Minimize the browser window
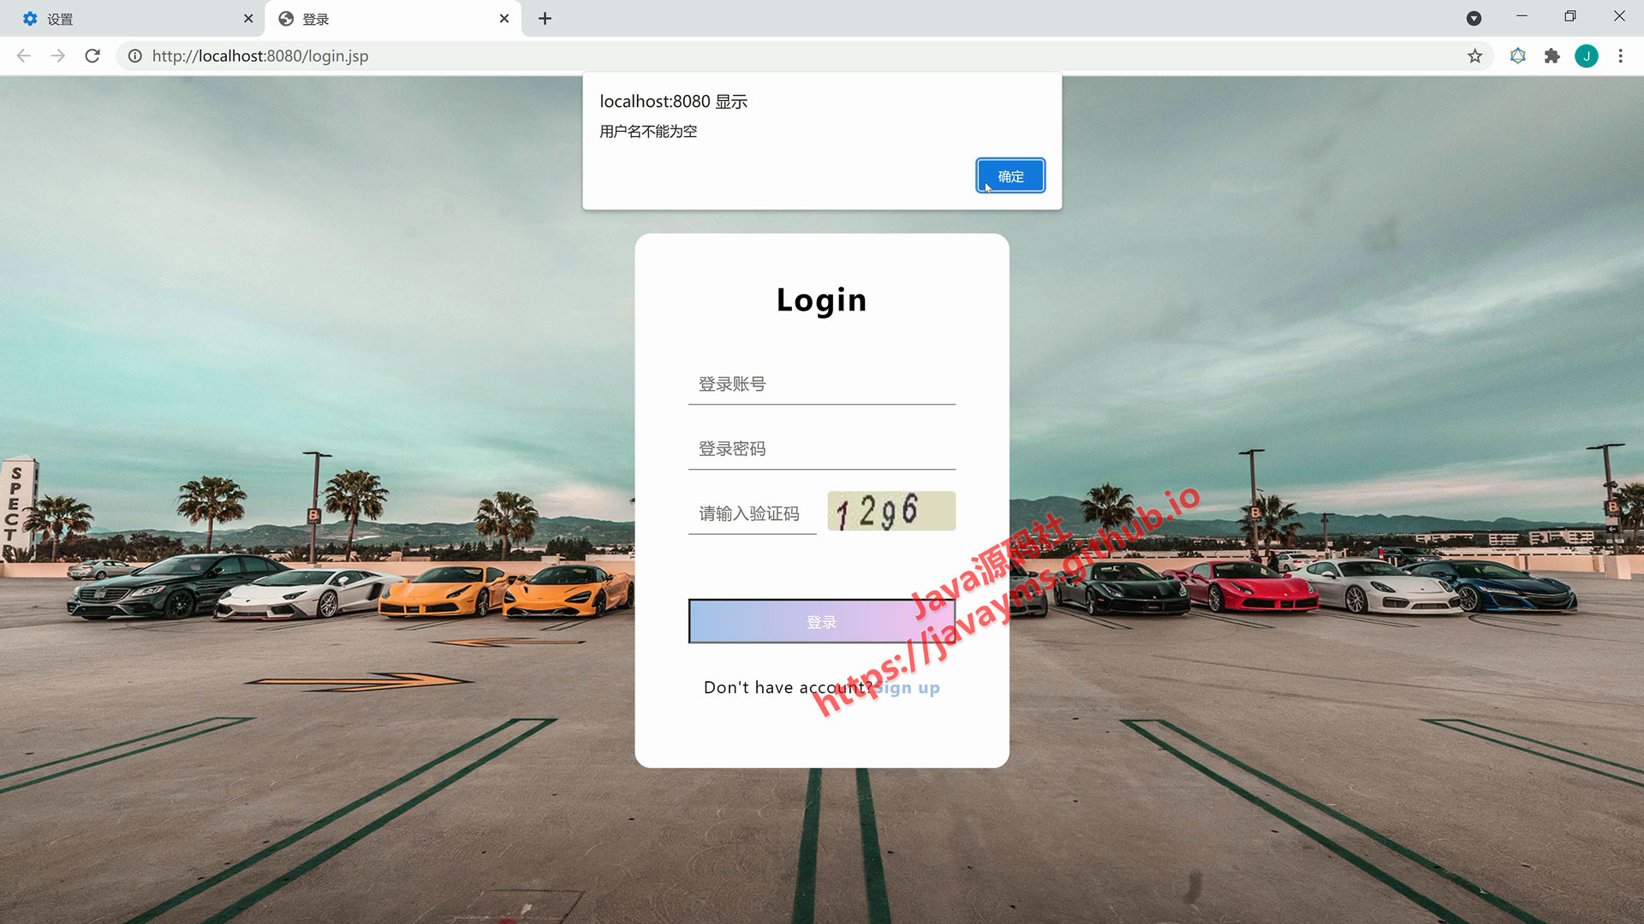1644x924 pixels. (1522, 16)
